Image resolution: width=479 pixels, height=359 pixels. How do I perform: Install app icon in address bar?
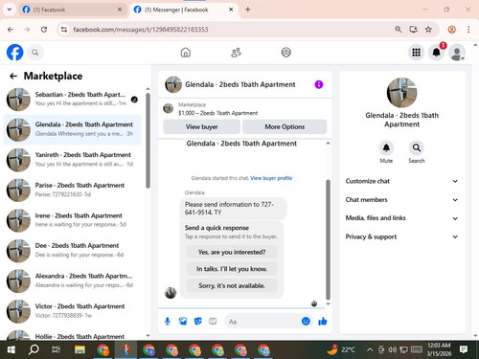(x=414, y=30)
